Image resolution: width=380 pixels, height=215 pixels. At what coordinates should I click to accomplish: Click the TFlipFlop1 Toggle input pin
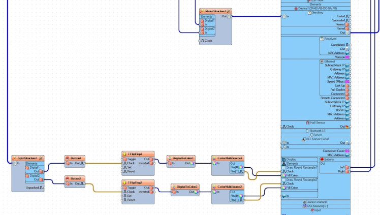123,159
